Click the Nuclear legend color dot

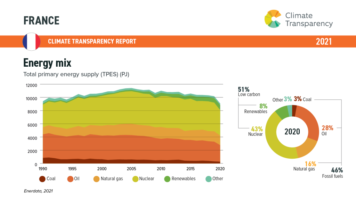(136, 179)
